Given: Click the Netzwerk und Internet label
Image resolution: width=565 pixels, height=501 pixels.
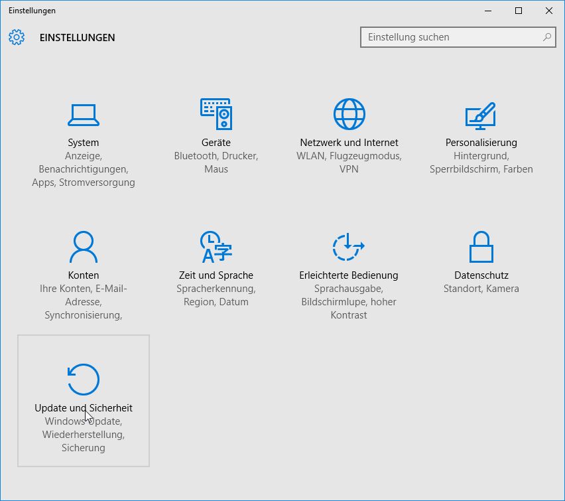Looking at the screenshot, I should pyautogui.click(x=349, y=143).
